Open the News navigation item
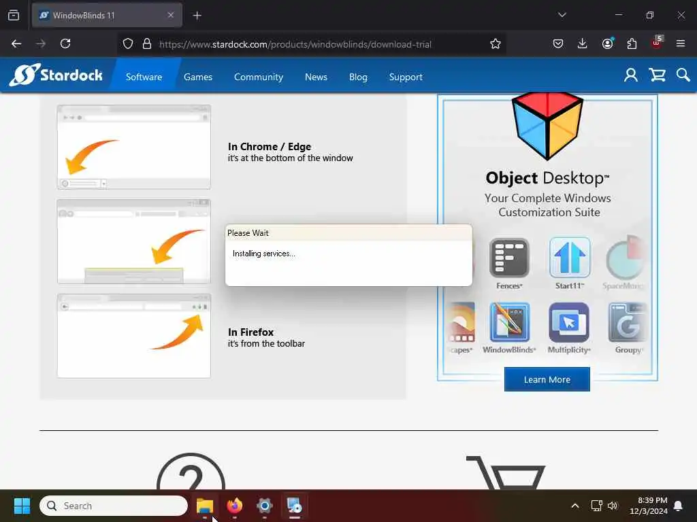Viewport: 697px width, 522px height. (316, 77)
